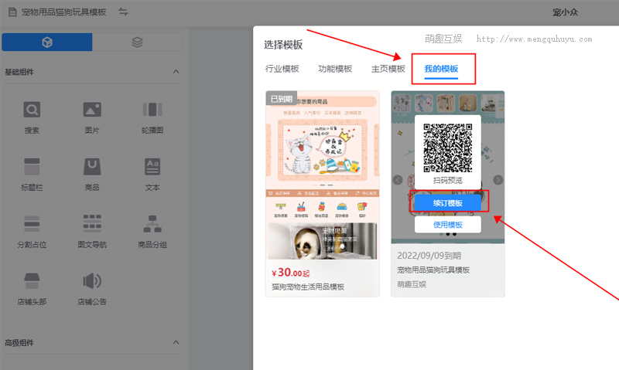This screenshot has width=619, height=370.
Task: Collapse the 基础组件 section
Action: pyautogui.click(x=176, y=72)
